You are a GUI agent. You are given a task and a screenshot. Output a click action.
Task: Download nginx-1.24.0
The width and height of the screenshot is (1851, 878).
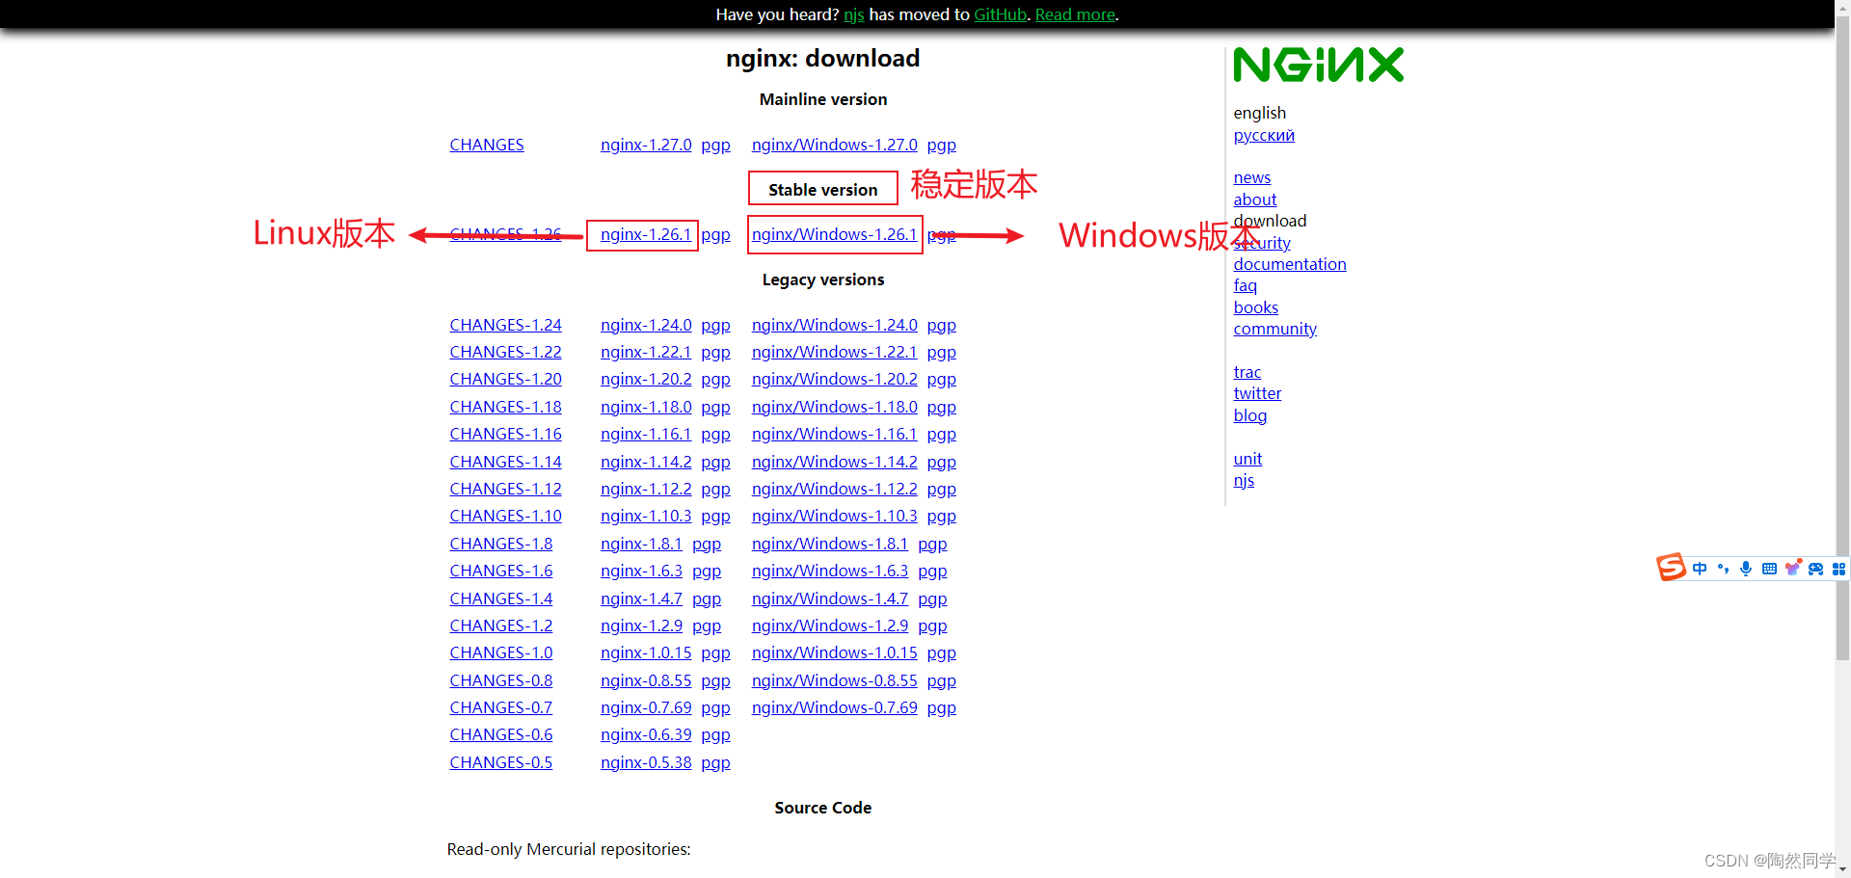[x=646, y=325]
